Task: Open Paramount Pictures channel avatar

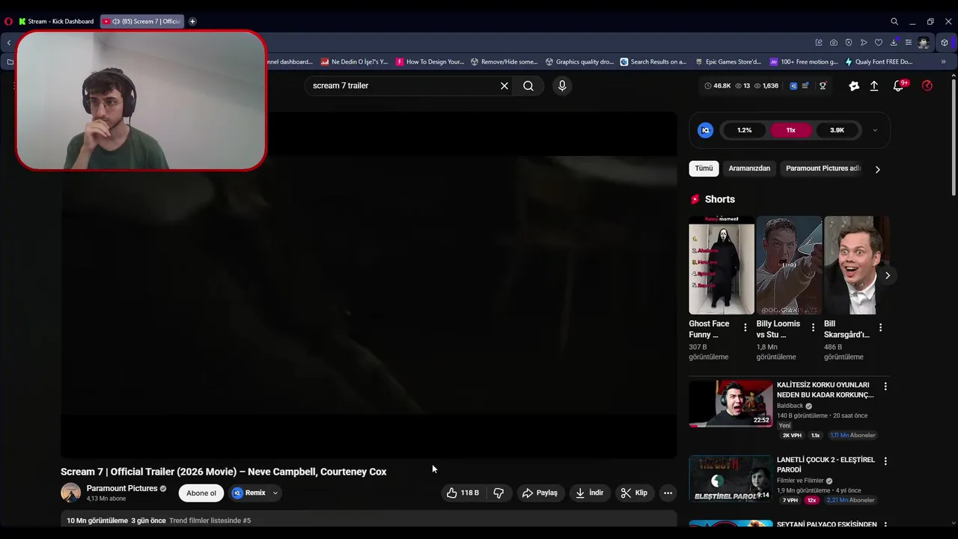Action: click(70, 493)
